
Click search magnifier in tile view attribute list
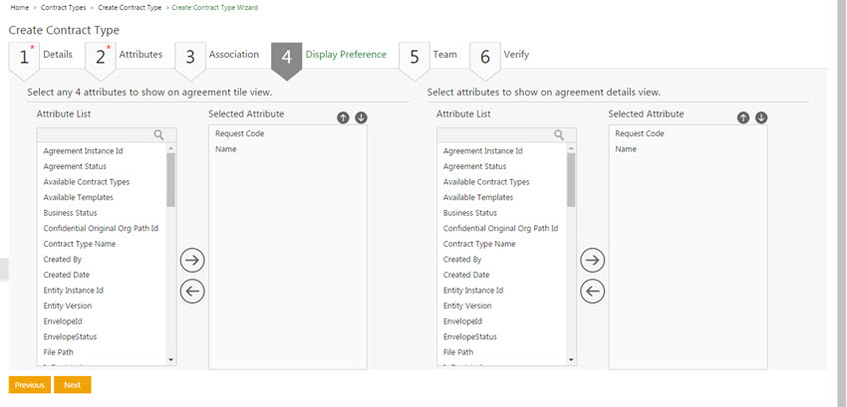point(158,134)
